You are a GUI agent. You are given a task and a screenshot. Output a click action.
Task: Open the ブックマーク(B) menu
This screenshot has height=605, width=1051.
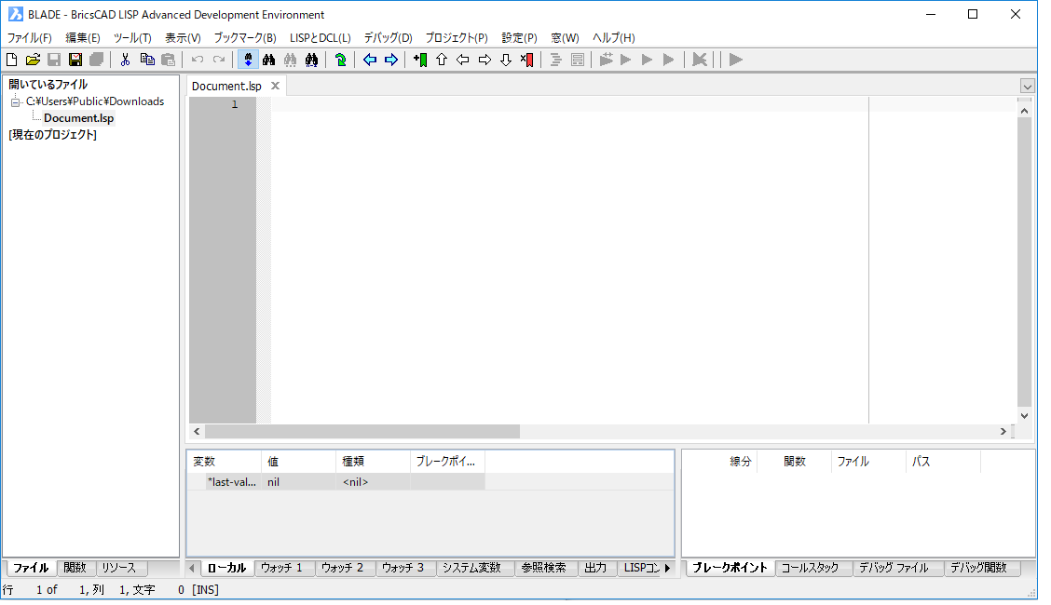245,37
